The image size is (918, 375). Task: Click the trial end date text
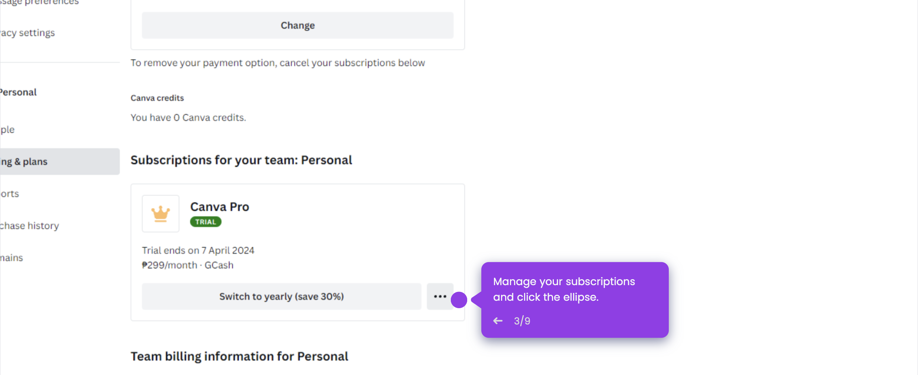click(198, 250)
